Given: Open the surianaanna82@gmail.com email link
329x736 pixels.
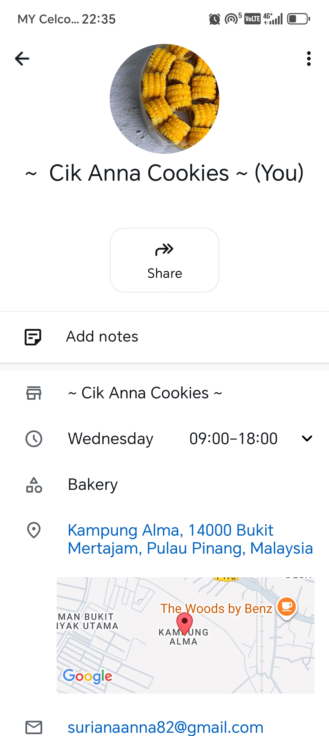Looking at the screenshot, I should (165, 727).
